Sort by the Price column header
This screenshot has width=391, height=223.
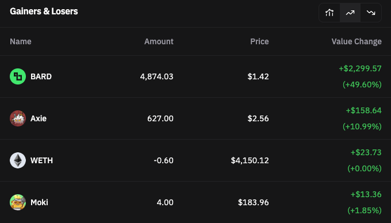click(259, 41)
